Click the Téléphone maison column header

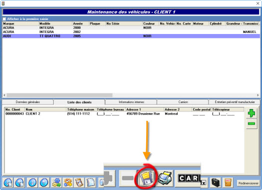tap(81, 109)
